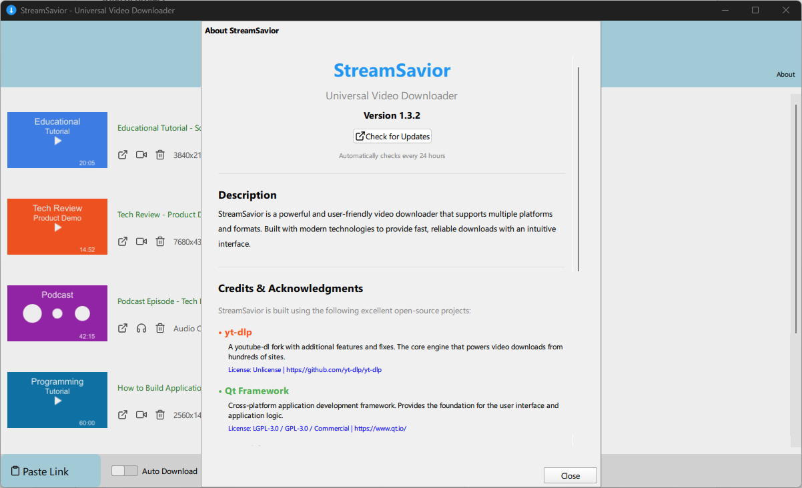The width and height of the screenshot is (802, 488).
Task: Delete the Tech Review item
Action: click(160, 241)
